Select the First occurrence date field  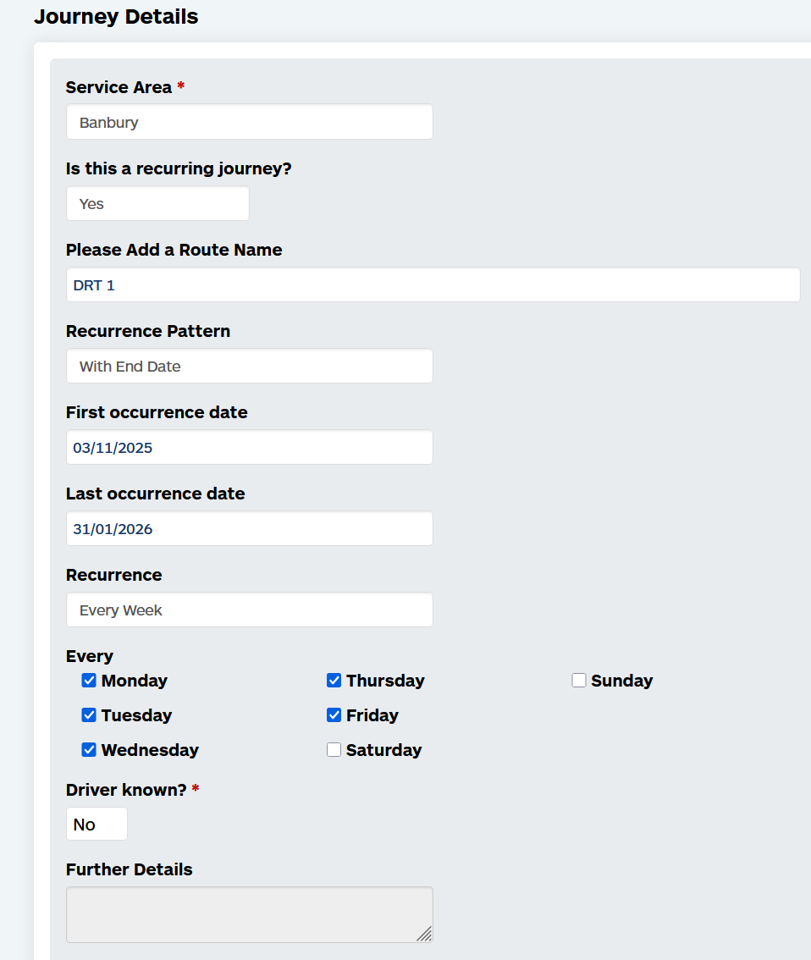[x=249, y=448]
